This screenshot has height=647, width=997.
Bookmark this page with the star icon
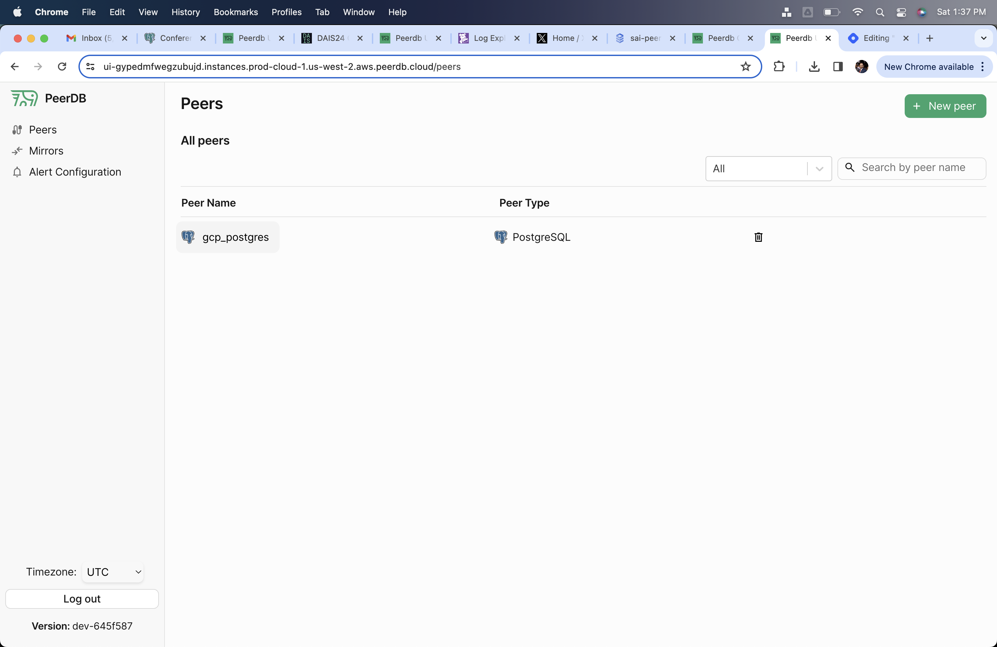[x=745, y=67]
